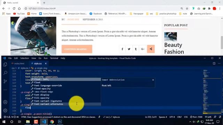The width and height of the screenshot is (223, 125).
Task: Share post on Tumblr icon
Action: coord(136,49)
